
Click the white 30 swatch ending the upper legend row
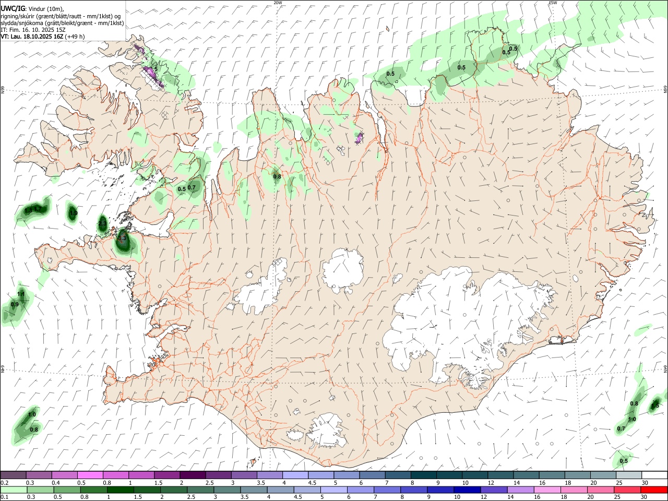pyautogui.click(x=654, y=475)
